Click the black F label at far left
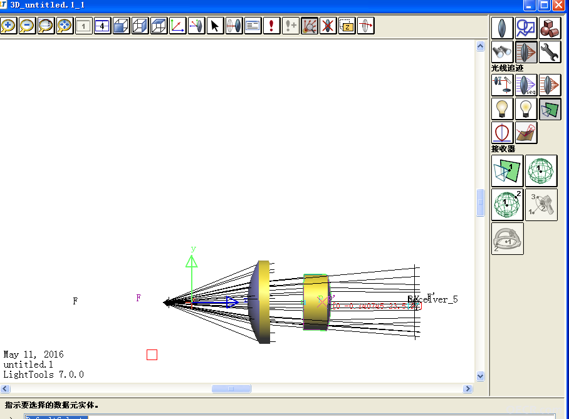Viewport: 569px width, 419px height. point(75,301)
